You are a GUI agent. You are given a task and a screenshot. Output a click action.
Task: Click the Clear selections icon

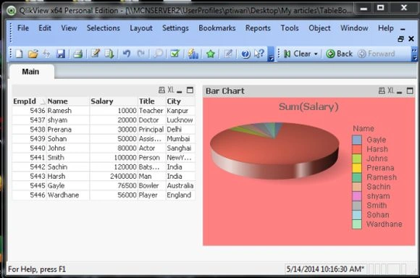click(x=287, y=54)
